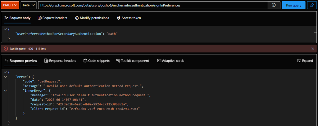The width and height of the screenshot is (318, 126).
Task: Click the "oath" value in request body
Action: (112, 34)
